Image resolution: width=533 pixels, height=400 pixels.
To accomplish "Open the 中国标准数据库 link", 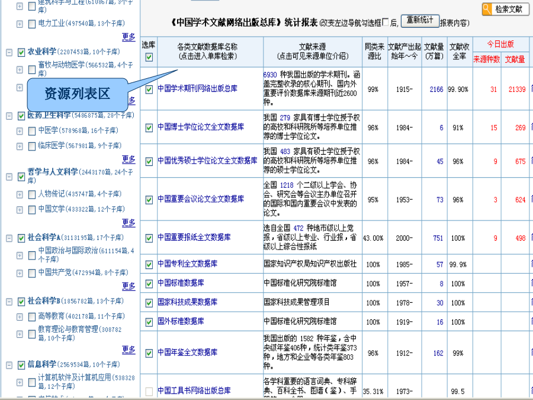I will tap(181, 283).
